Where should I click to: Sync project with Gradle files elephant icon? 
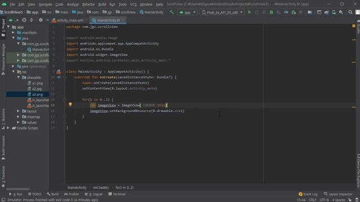click(x=326, y=12)
